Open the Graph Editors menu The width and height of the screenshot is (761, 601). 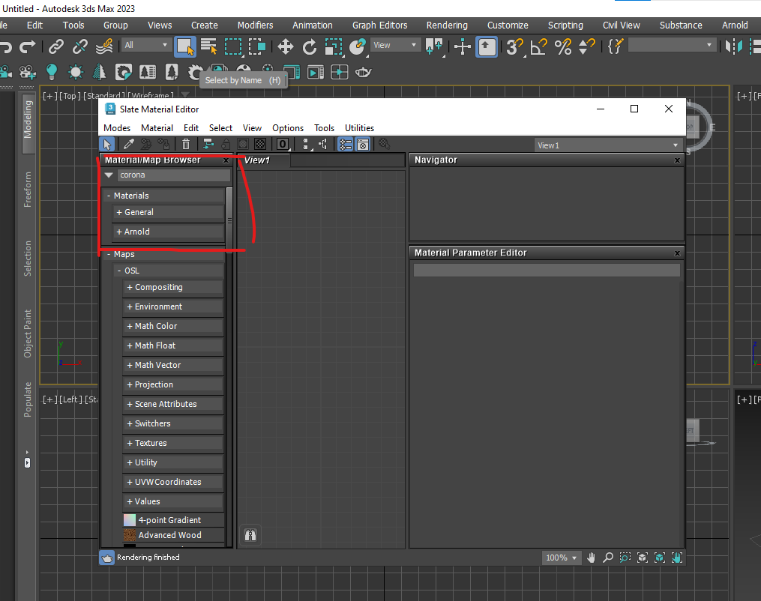point(379,25)
